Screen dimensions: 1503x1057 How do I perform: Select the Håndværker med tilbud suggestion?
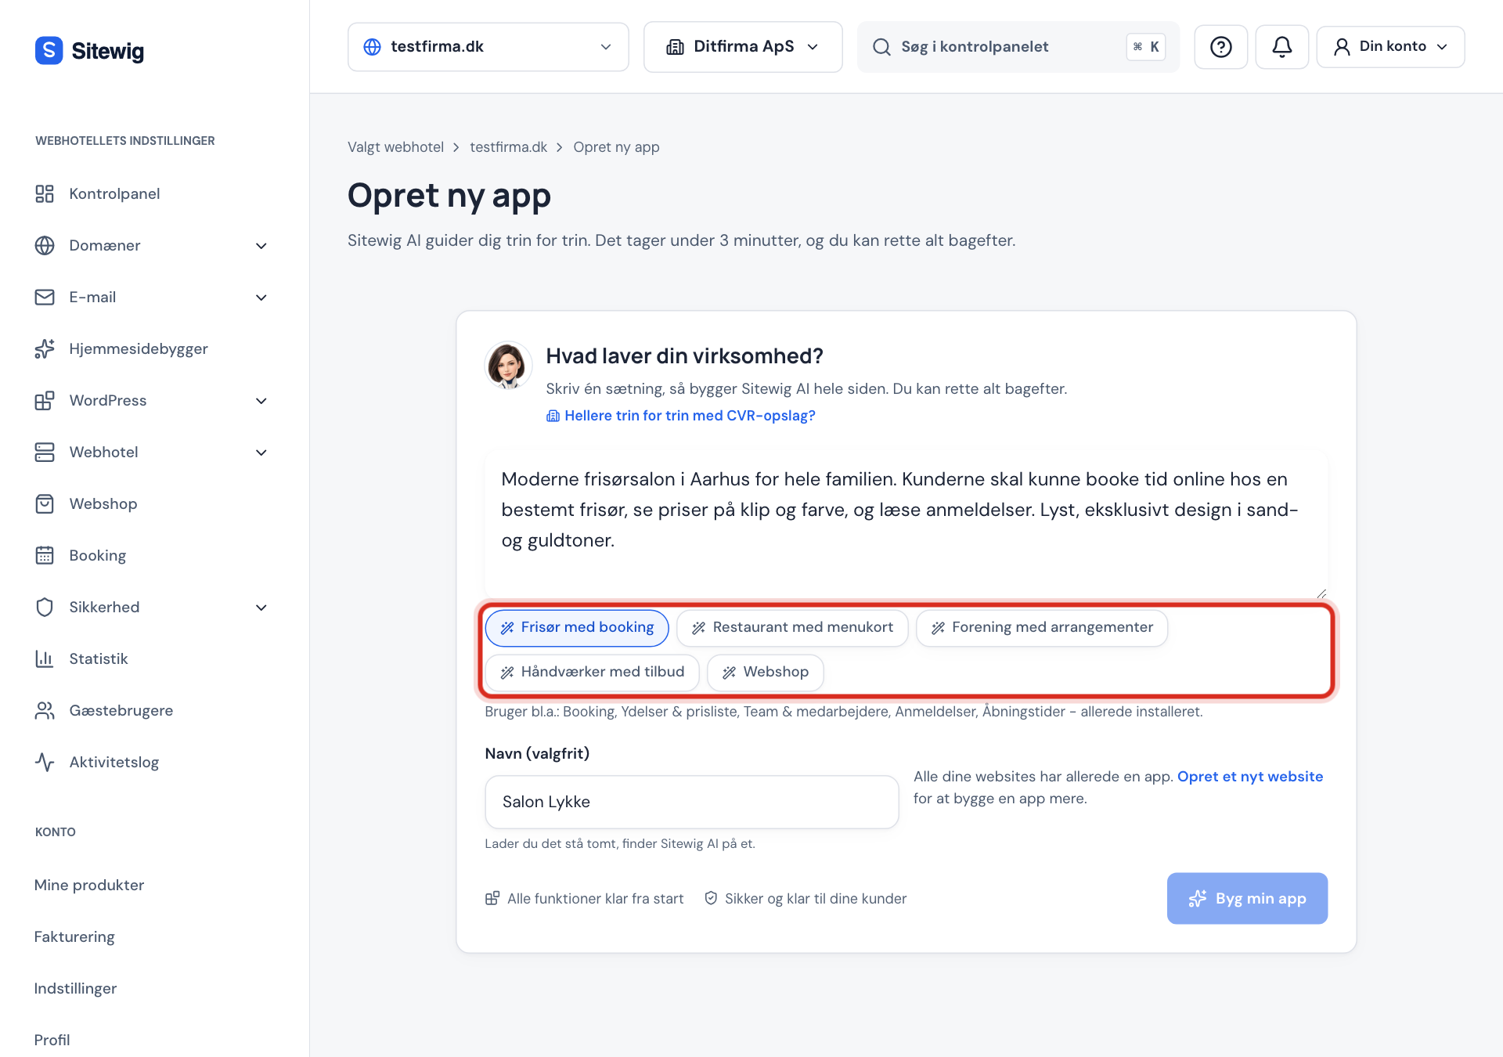[592, 673]
